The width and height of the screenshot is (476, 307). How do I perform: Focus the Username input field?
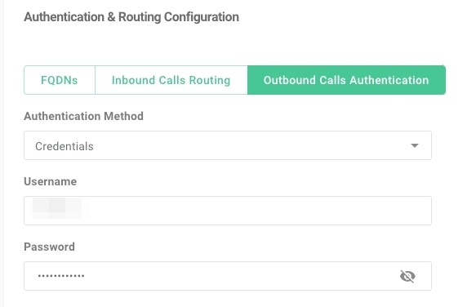pyautogui.click(x=228, y=211)
